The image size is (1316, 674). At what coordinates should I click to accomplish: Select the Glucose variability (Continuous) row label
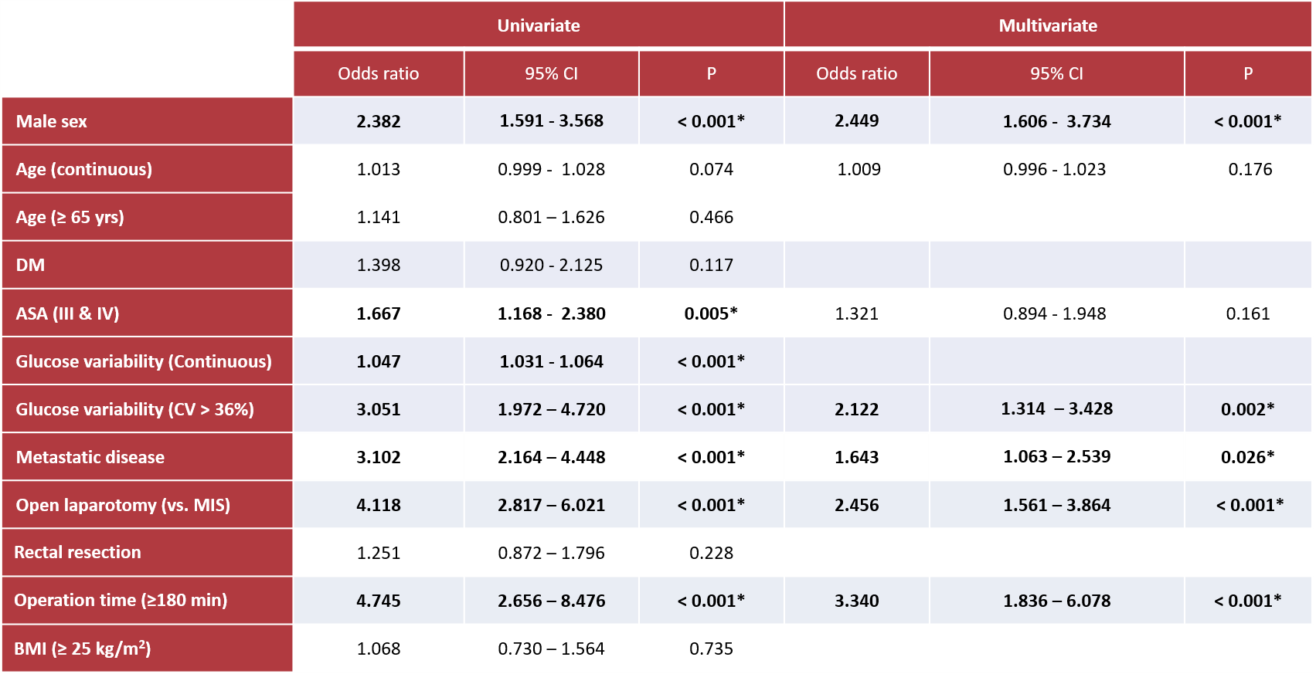(x=144, y=361)
